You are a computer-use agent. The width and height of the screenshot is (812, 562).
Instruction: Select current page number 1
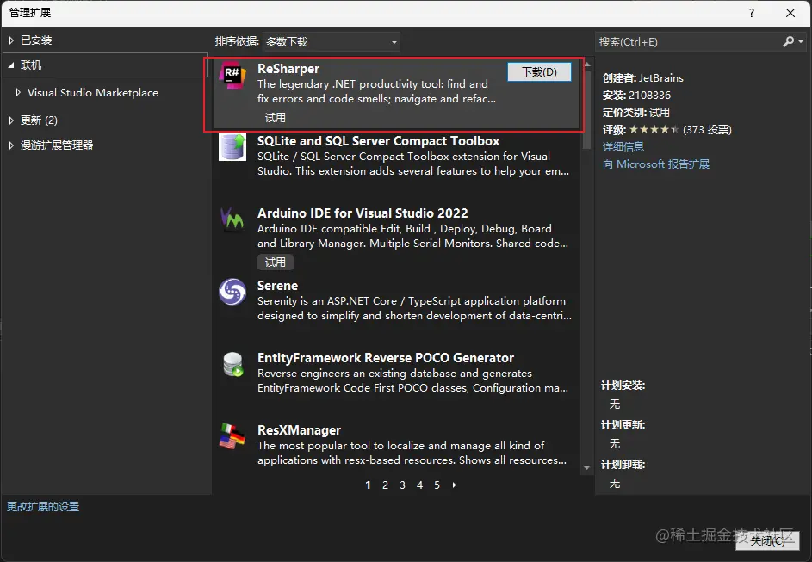[x=368, y=485]
